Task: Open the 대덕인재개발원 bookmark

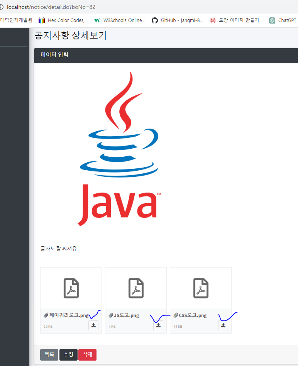Action: click(16, 20)
